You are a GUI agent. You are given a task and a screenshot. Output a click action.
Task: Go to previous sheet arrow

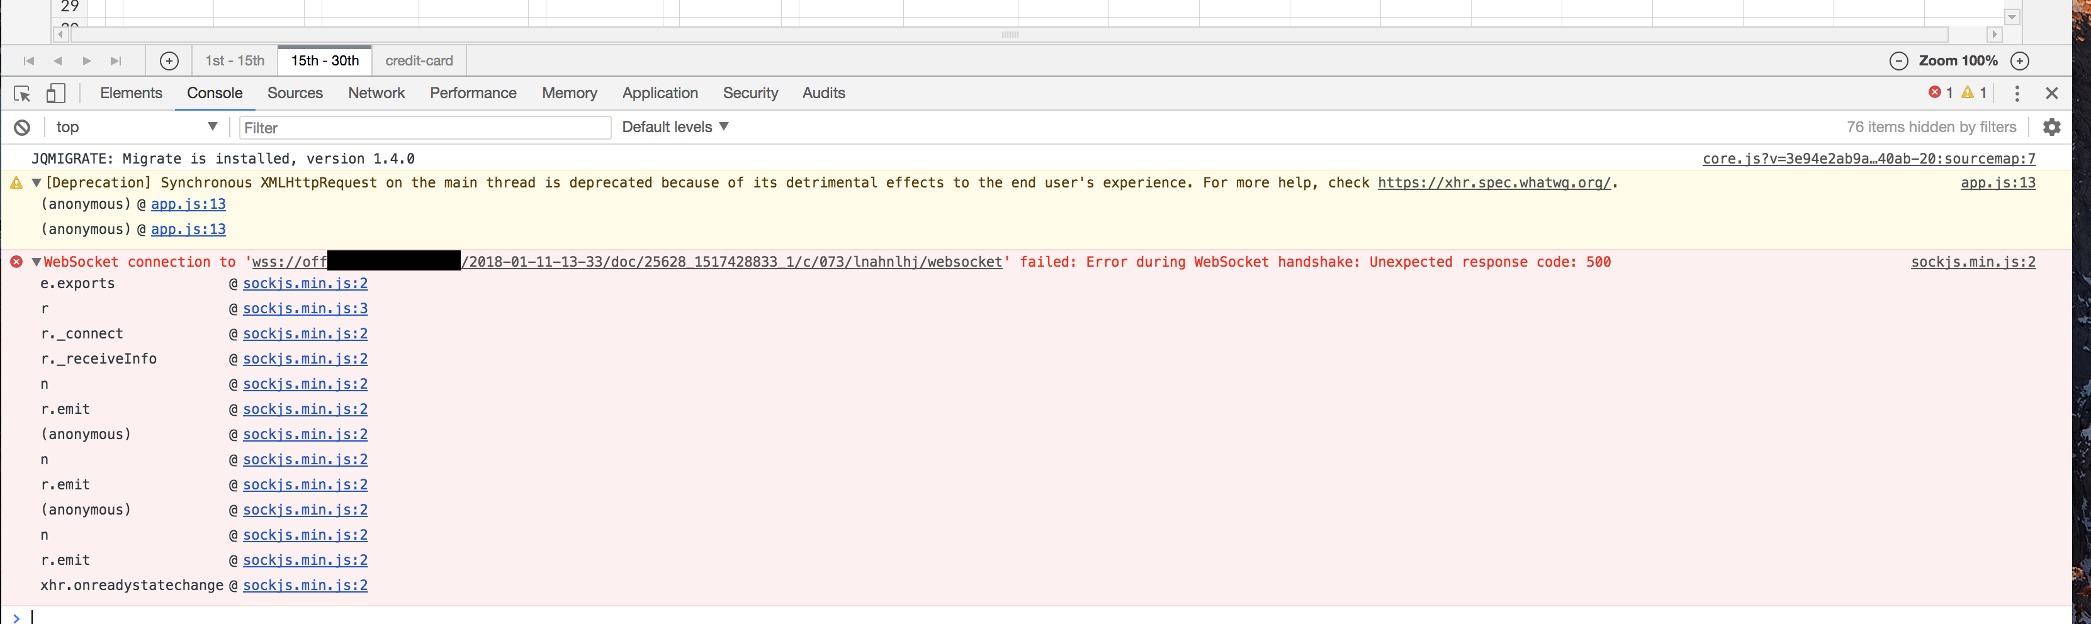coord(58,61)
